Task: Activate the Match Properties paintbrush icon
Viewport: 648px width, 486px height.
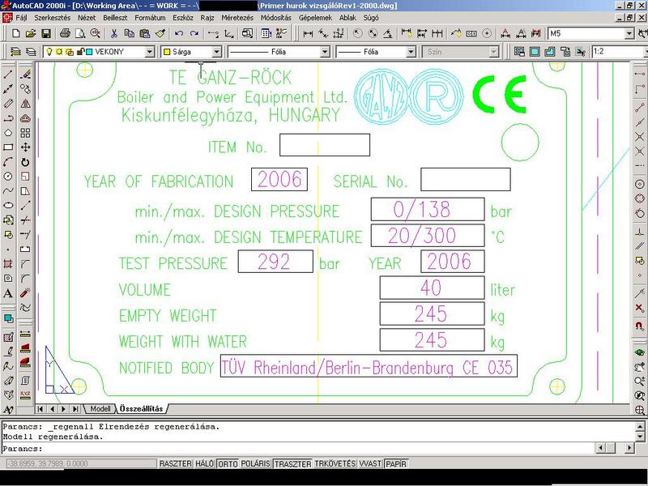Action: click(x=160, y=33)
